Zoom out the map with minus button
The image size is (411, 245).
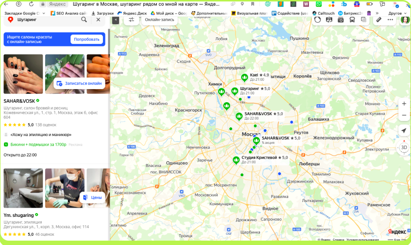coord(404,115)
